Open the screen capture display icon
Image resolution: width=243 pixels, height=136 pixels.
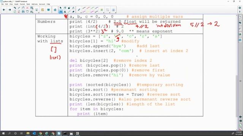click(36, 10)
